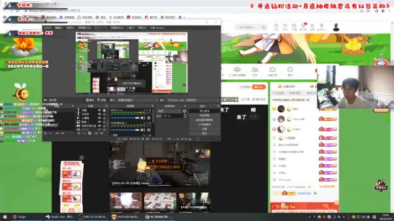Toggle visibility of the media source (play icon row)
This screenshot has height=221, width=394.
click(99, 118)
